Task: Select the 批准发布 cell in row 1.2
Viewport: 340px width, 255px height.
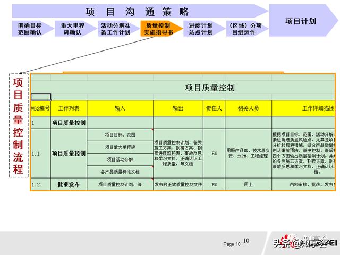Action: pyautogui.click(x=69, y=185)
